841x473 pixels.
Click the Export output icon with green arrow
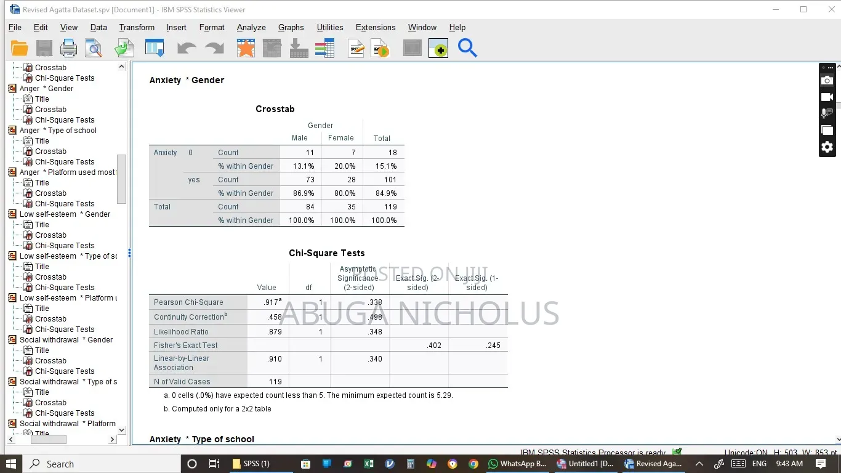(124, 48)
